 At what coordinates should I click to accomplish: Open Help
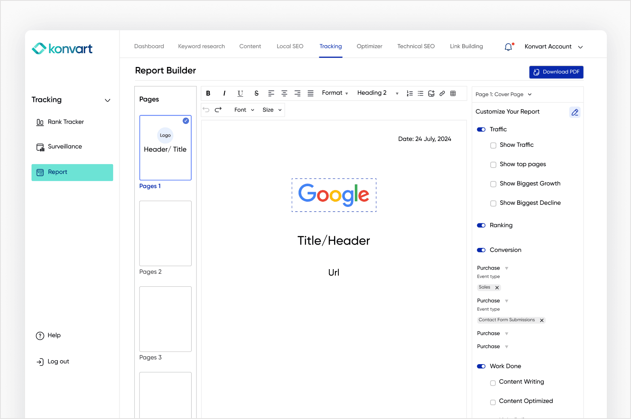click(x=48, y=336)
